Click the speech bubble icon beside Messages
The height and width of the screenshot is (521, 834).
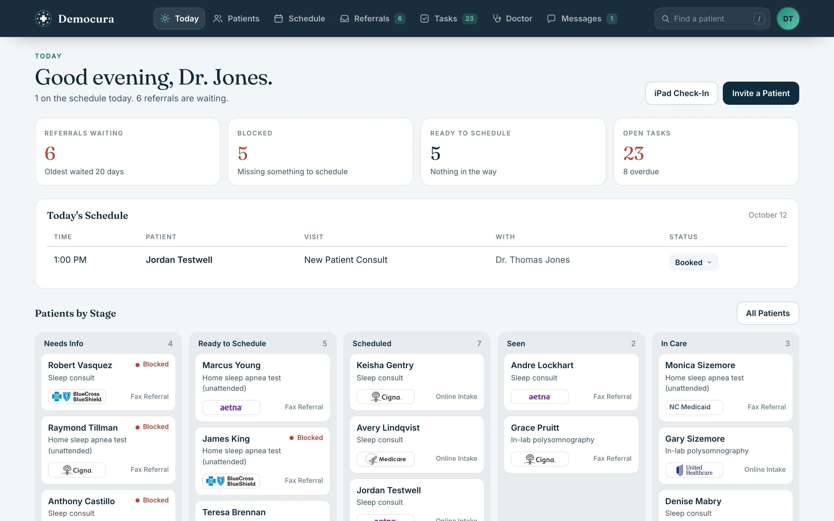pyautogui.click(x=551, y=19)
